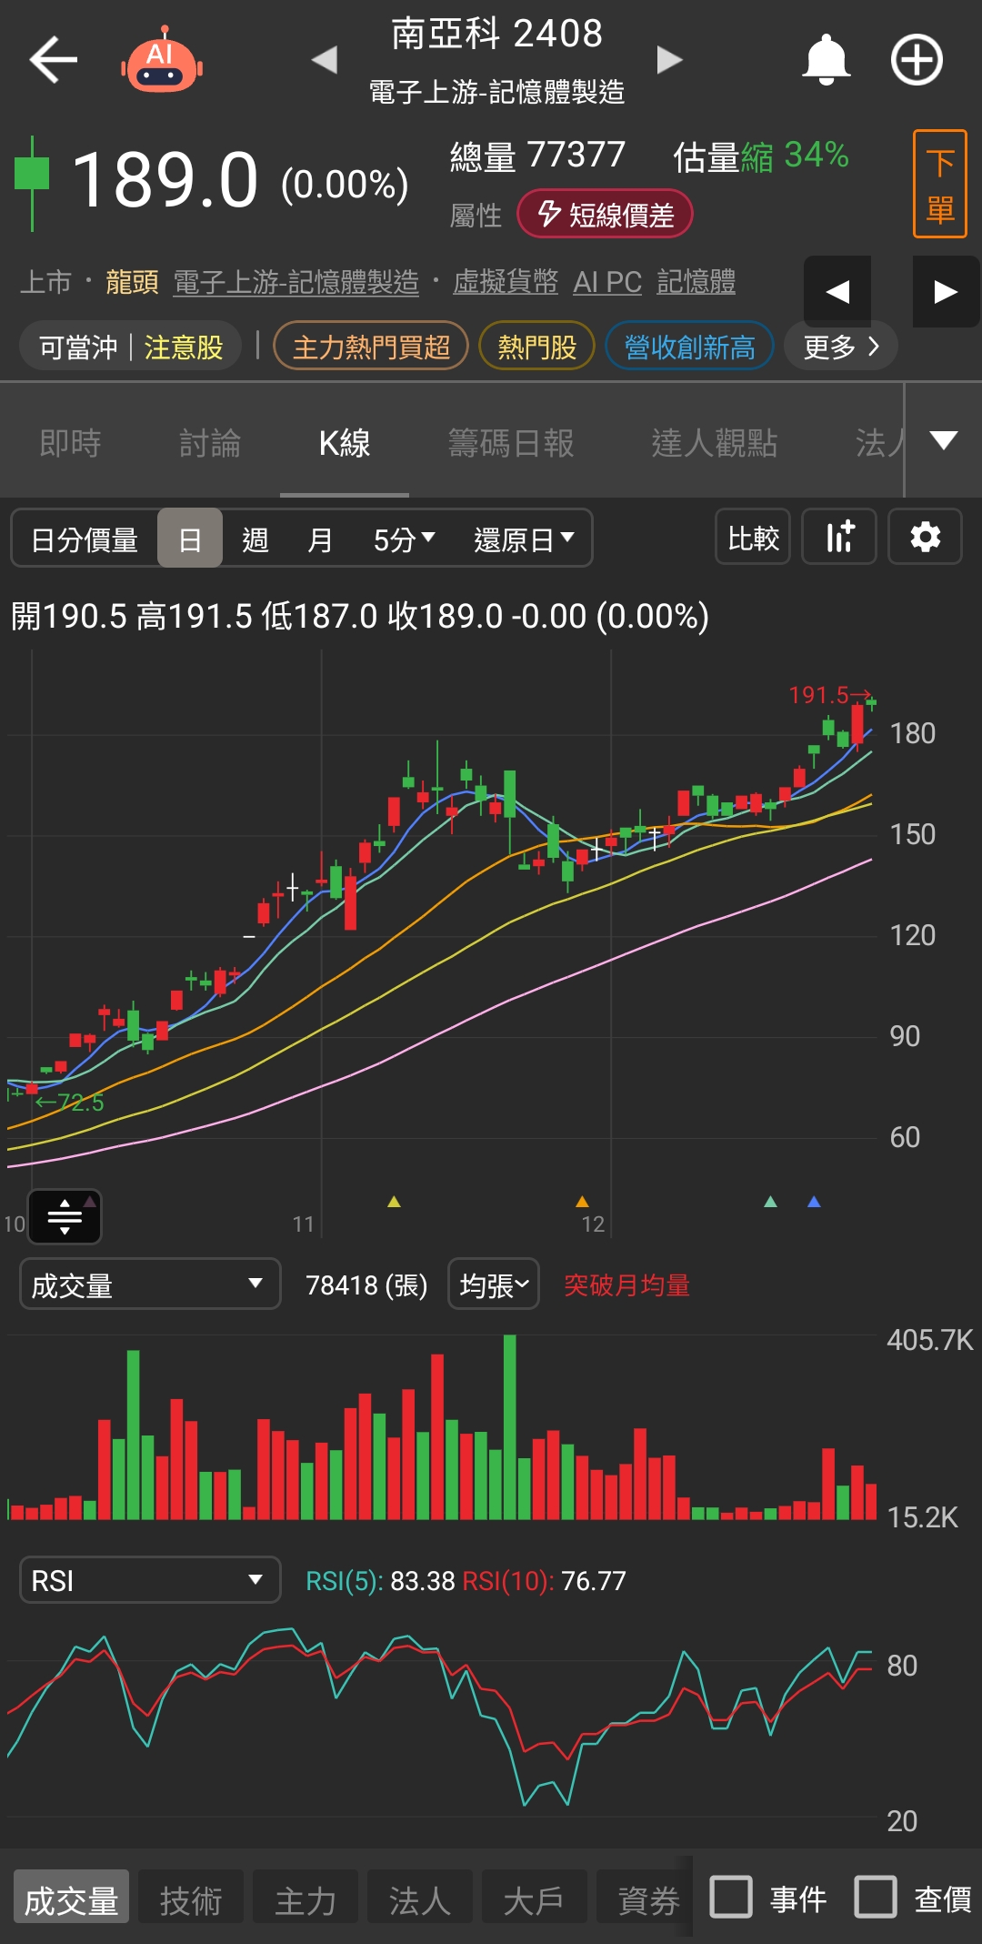
Task: Tap the 下單 order button
Action: [x=940, y=184]
